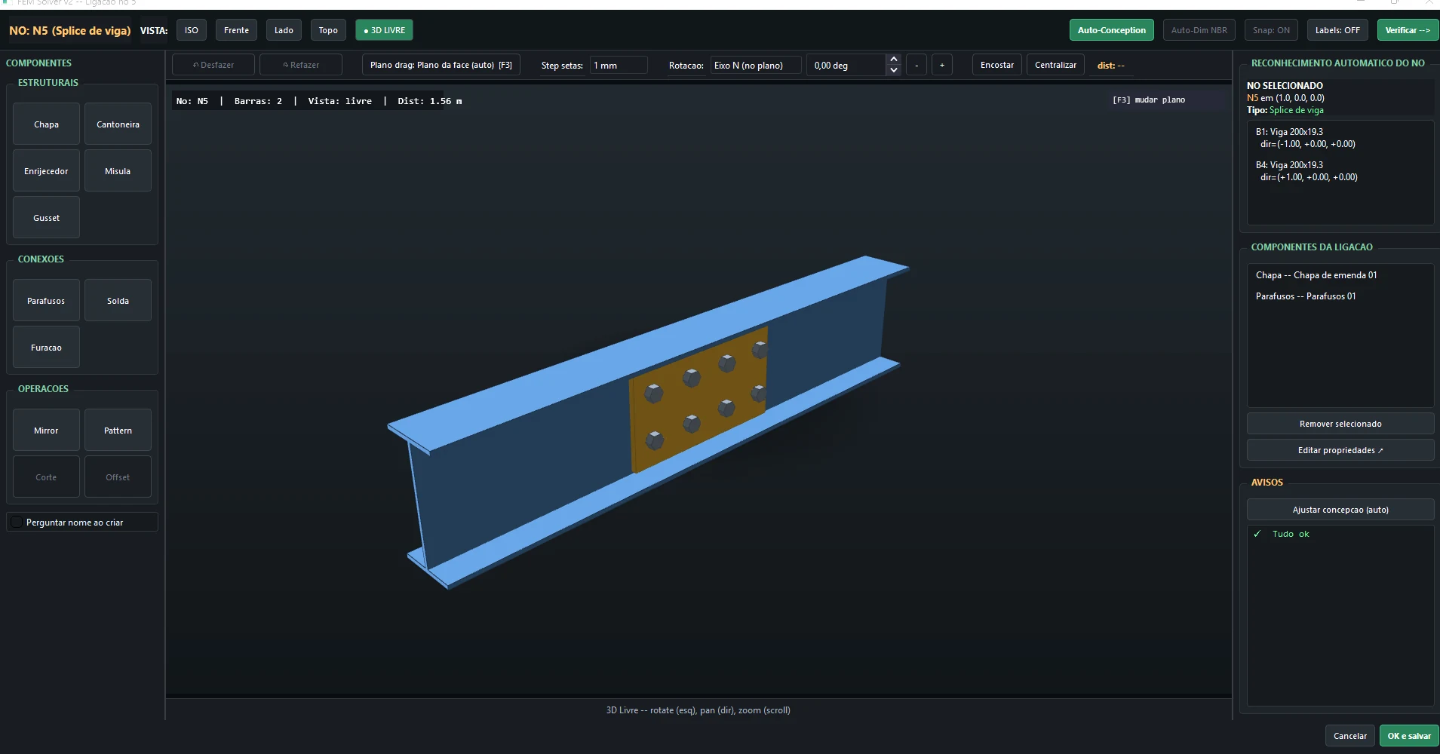Add a Chapa structural component

click(x=46, y=124)
